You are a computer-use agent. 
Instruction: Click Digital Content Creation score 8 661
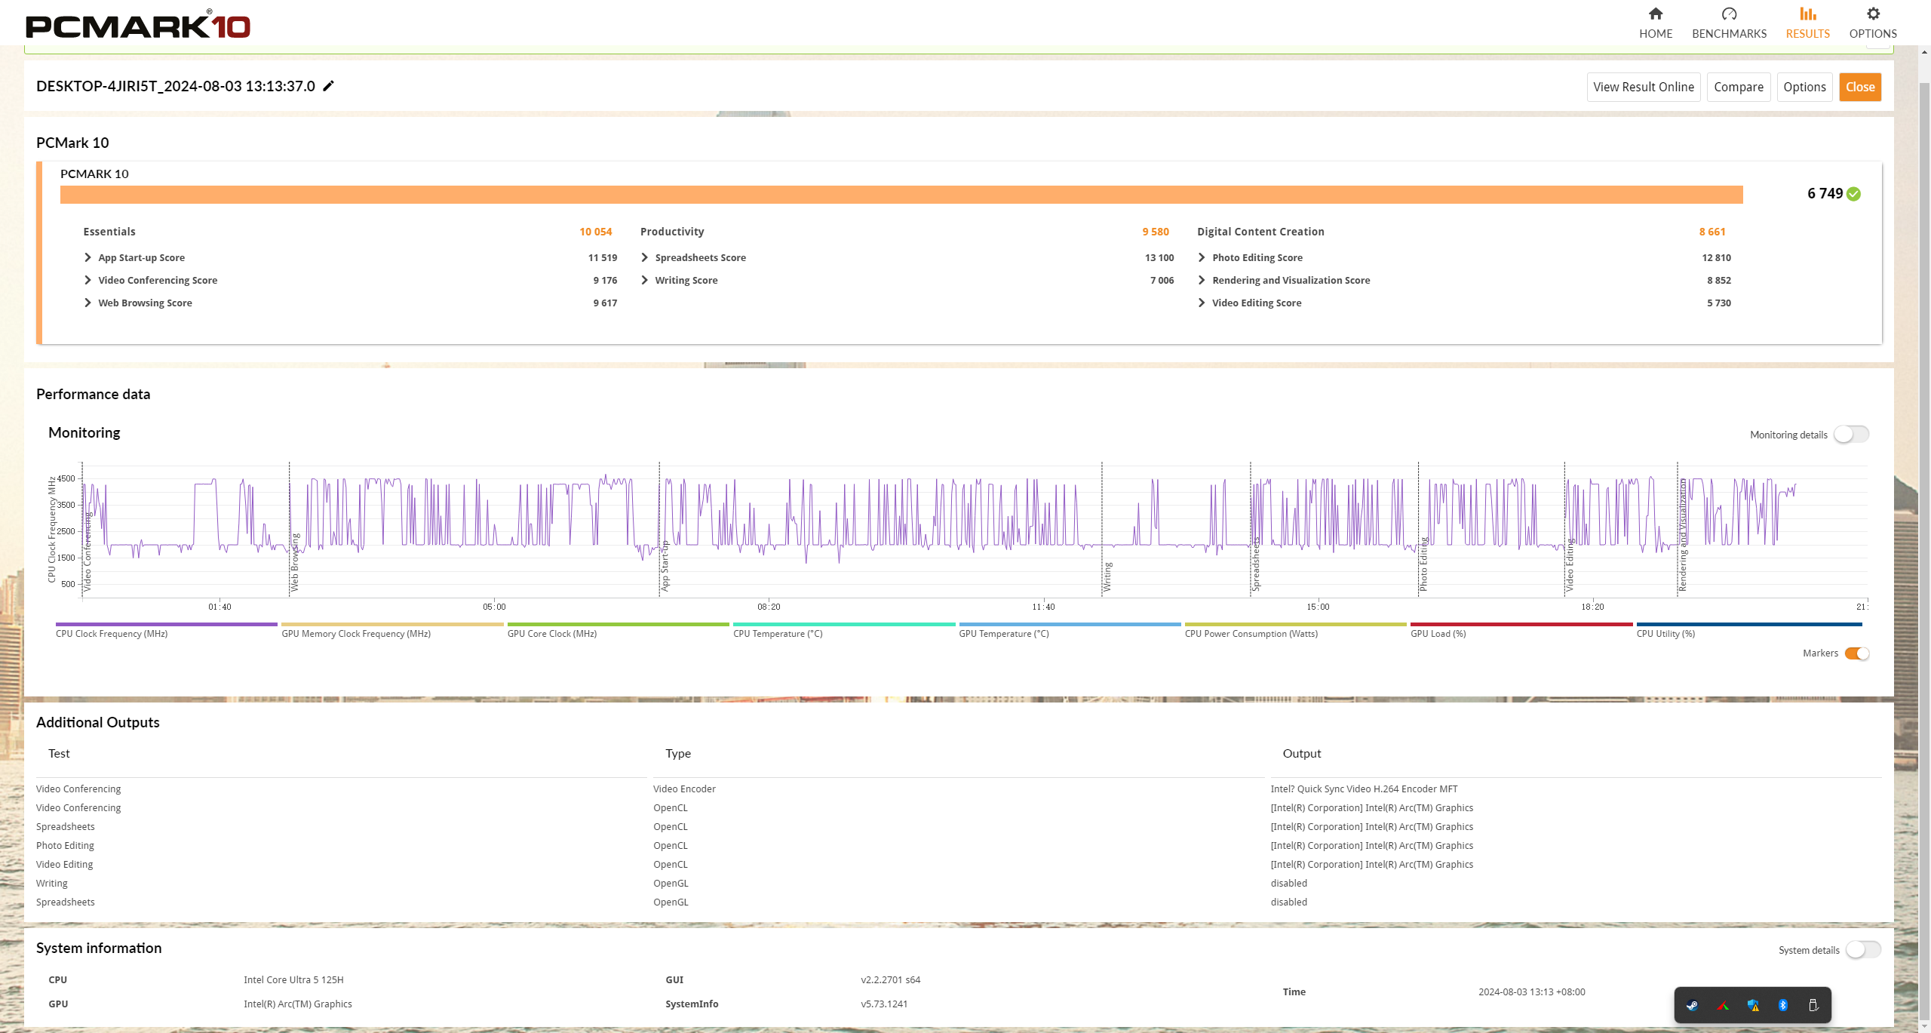click(x=1712, y=232)
